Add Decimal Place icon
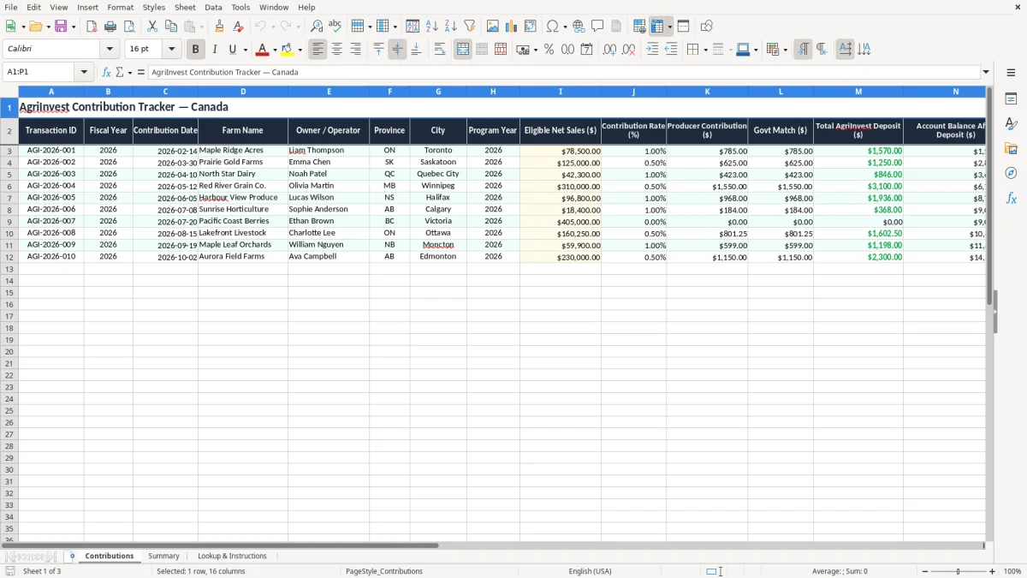This screenshot has width=1027, height=578. [x=609, y=50]
